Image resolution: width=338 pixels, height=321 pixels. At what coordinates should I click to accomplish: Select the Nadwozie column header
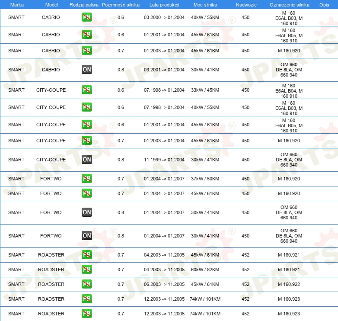(x=246, y=4)
